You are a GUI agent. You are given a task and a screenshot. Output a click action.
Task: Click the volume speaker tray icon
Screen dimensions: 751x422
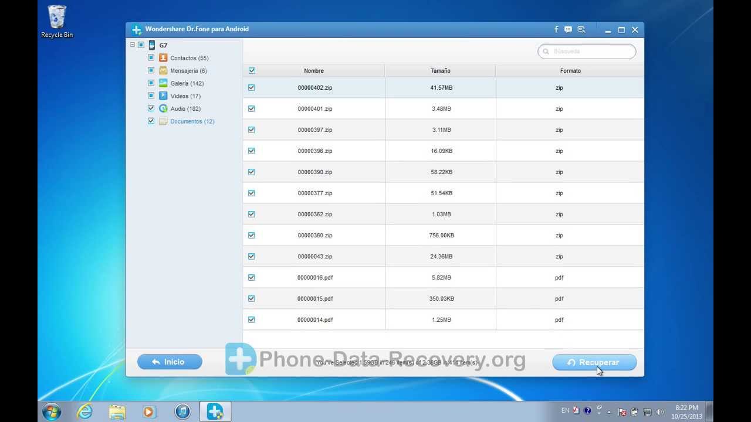[660, 411]
